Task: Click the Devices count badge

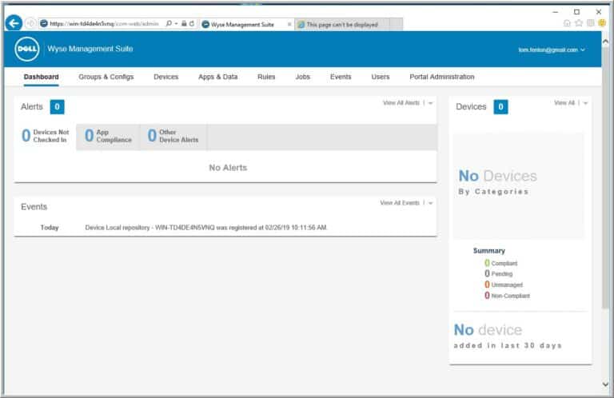Action: click(x=500, y=107)
